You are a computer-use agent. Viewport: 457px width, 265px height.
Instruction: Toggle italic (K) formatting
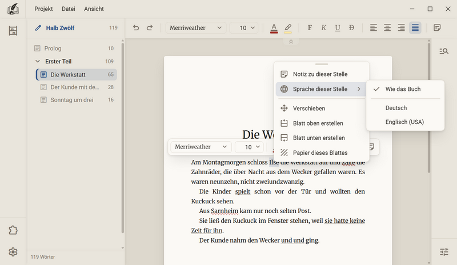click(323, 27)
